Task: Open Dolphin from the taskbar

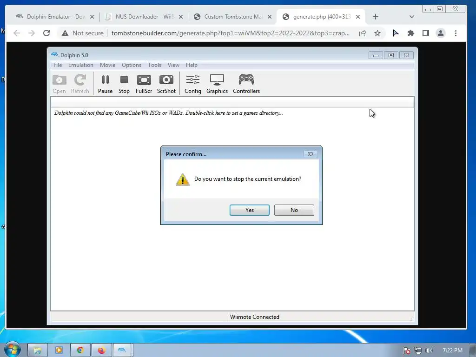Action: (x=122, y=350)
